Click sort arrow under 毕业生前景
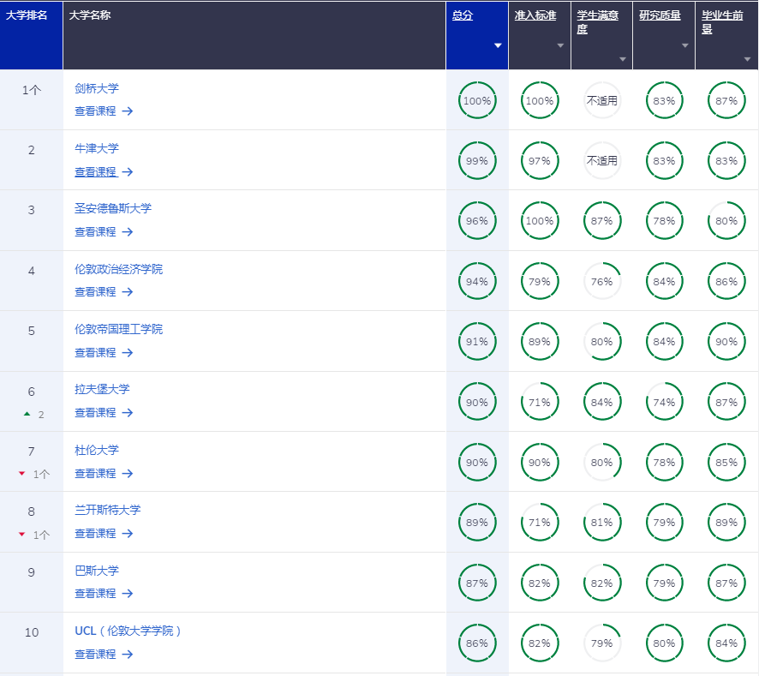The height and width of the screenshot is (676, 759). (747, 59)
